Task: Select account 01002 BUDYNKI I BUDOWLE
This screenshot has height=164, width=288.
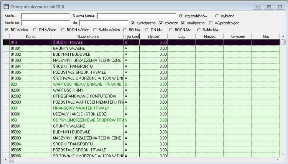Action: (141, 54)
